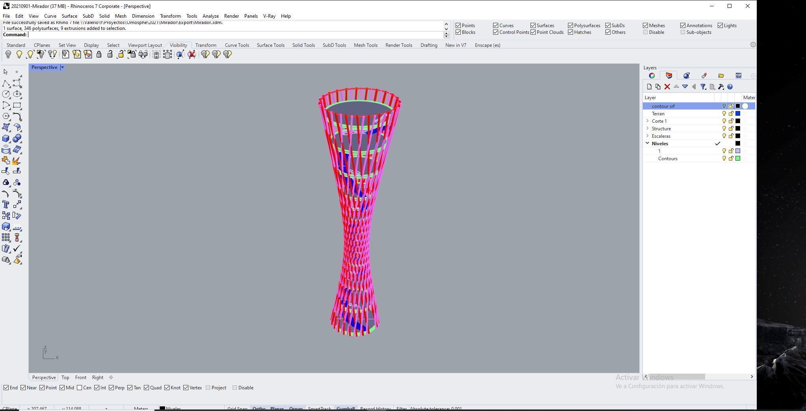Add new viewport tab with plus icon

tap(111, 378)
